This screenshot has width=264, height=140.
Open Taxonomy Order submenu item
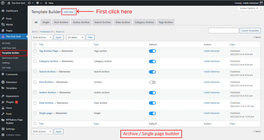pyautogui.click(x=10, y=58)
